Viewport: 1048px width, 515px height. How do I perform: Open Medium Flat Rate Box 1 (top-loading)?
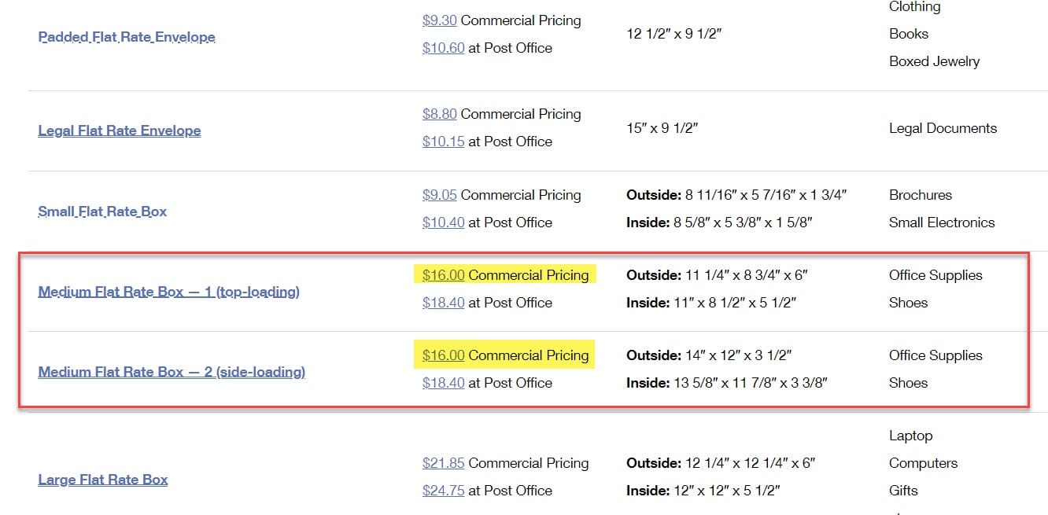(168, 292)
